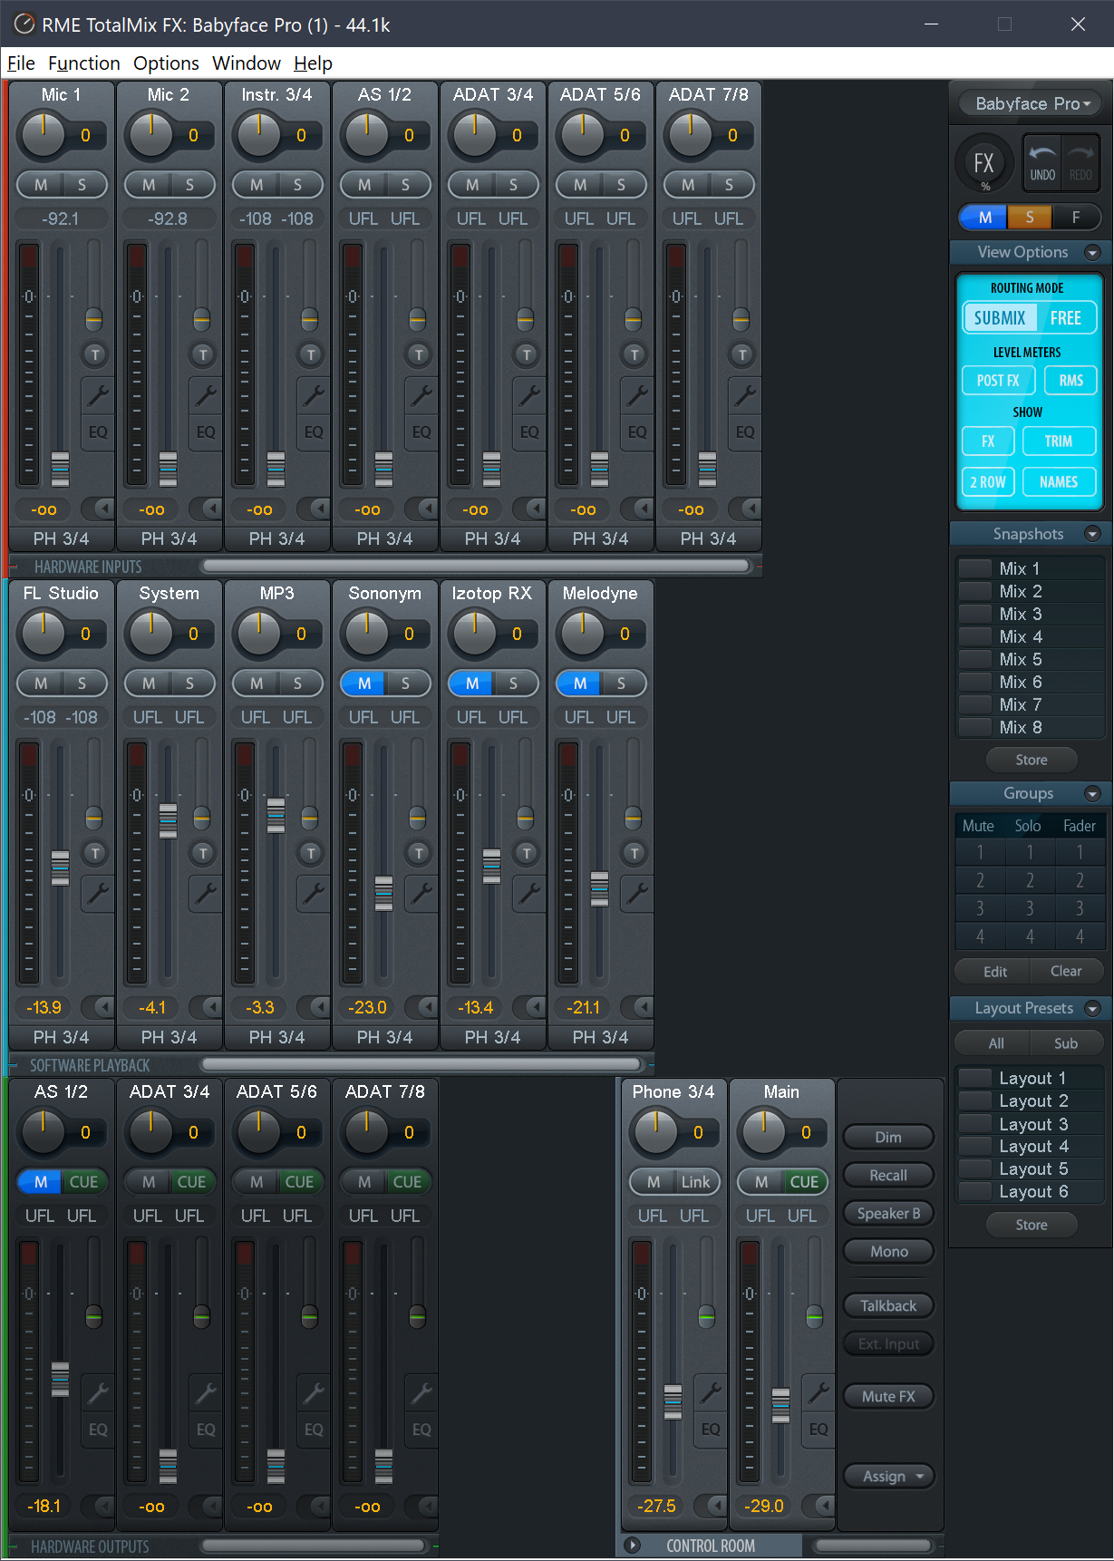Click the Undo arrow button

pos(1042,163)
